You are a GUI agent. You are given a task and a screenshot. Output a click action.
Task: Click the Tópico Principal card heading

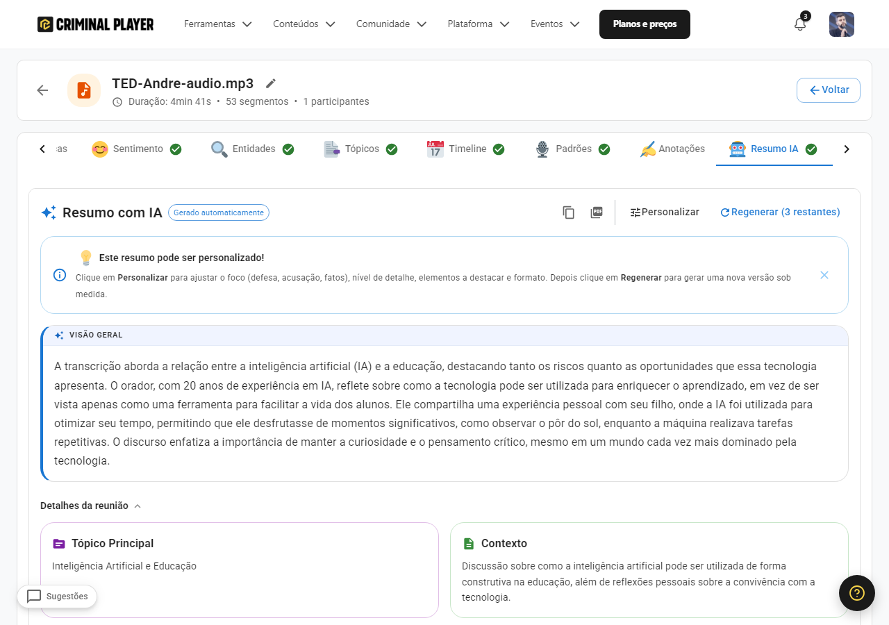[x=113, y=544]
